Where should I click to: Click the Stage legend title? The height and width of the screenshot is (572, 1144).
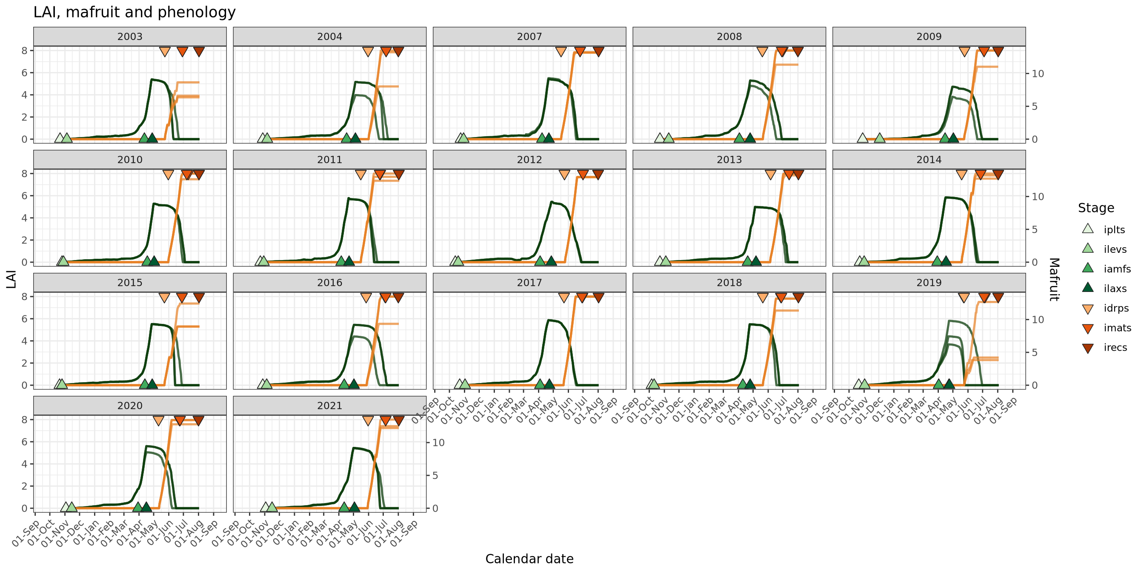[x=1095, y=208]
